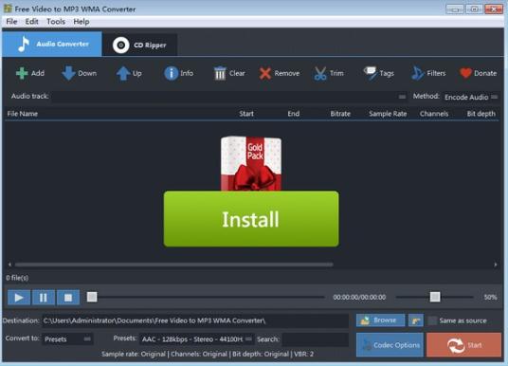Click the Add files plus icon
The width and height of the screenshot is (508, 366).
click(x=22, y=73)
